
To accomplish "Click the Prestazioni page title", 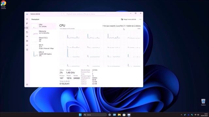I will 35,19.
